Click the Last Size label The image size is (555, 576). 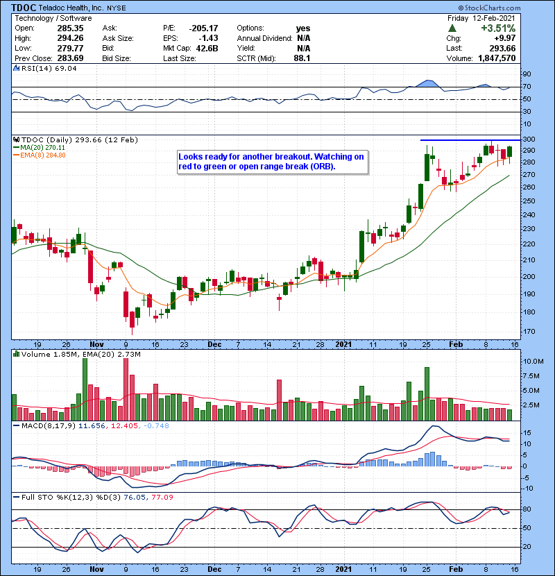[179, 58]
